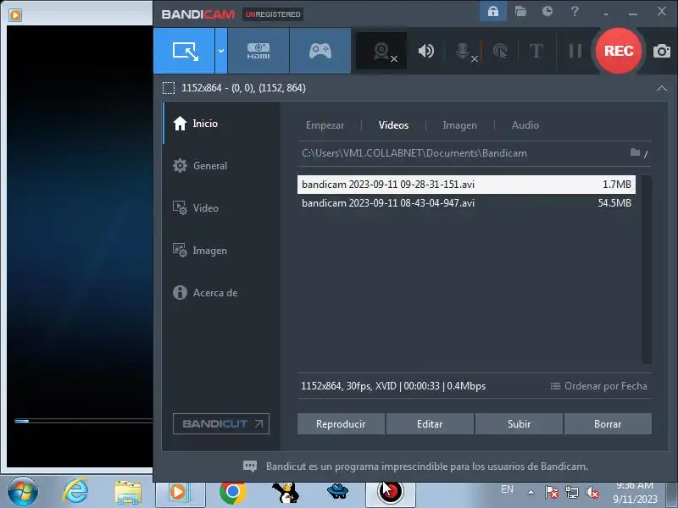Open the penguin app taskbar icon
The height and width of the screenshot is (508, 678).
click(x=286, y=493)
